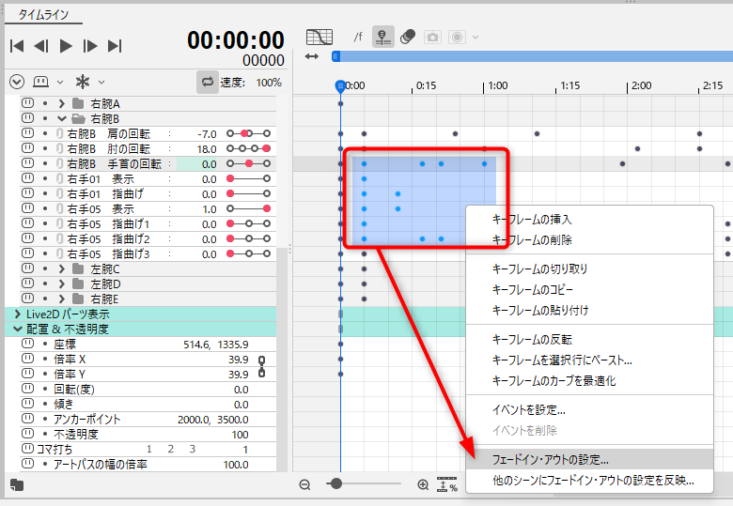The width and height of the screenshot is (733, 506).
Task: Toggle the face icon on the 座標 row
Action: pos(27,345)
